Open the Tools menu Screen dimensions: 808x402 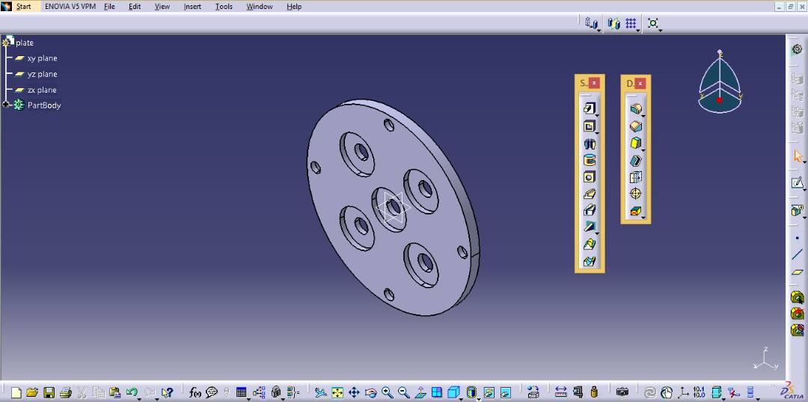[224, 7]
